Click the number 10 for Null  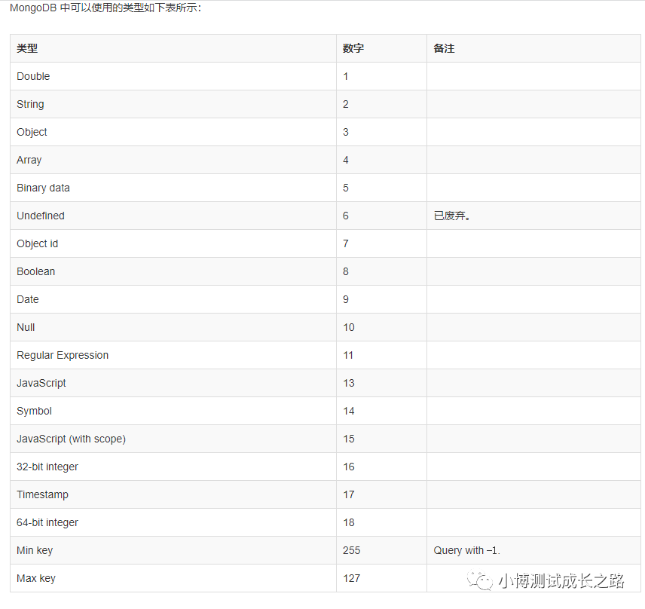[349, 328]
